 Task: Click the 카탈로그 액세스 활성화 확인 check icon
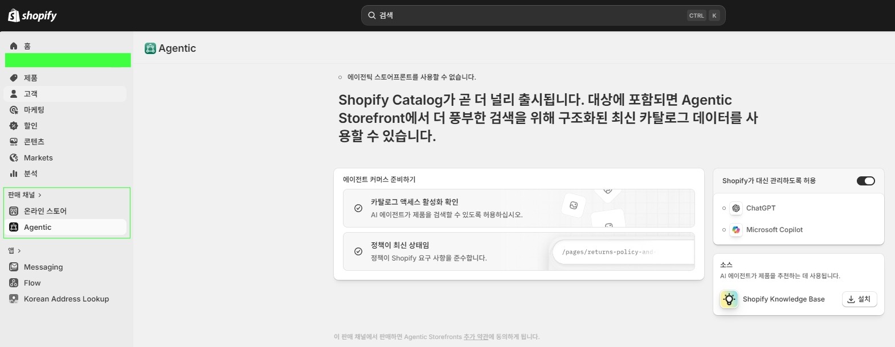[x=358, y=208]
